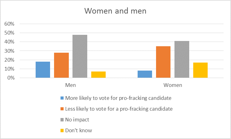Click the gray No impact bar for Men

click(x=80, y=56)
